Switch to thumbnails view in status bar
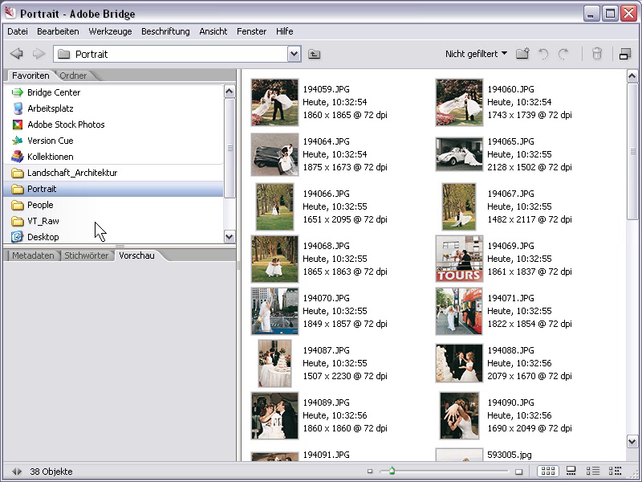The image size is (642, 482). point(548,471)
